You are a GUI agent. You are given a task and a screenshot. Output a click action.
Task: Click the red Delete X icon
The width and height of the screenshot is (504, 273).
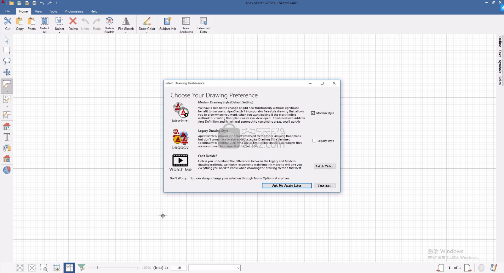pos(73,21)
